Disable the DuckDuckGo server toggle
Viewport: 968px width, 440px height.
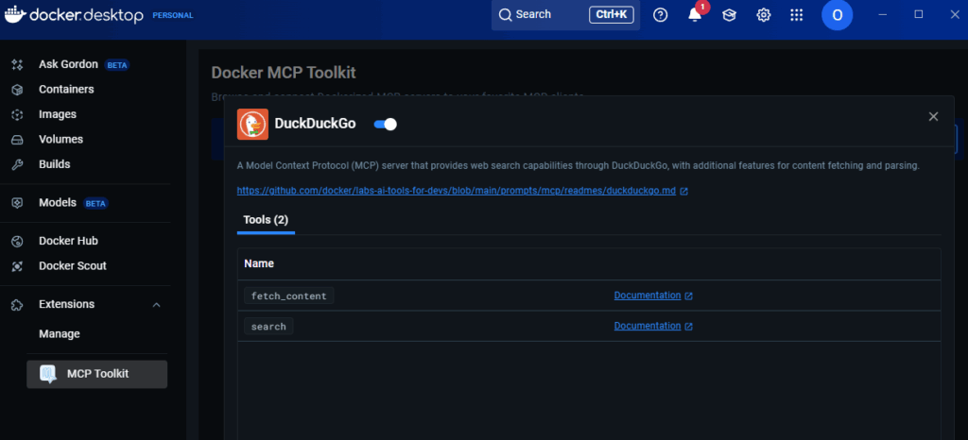point(386,124)
